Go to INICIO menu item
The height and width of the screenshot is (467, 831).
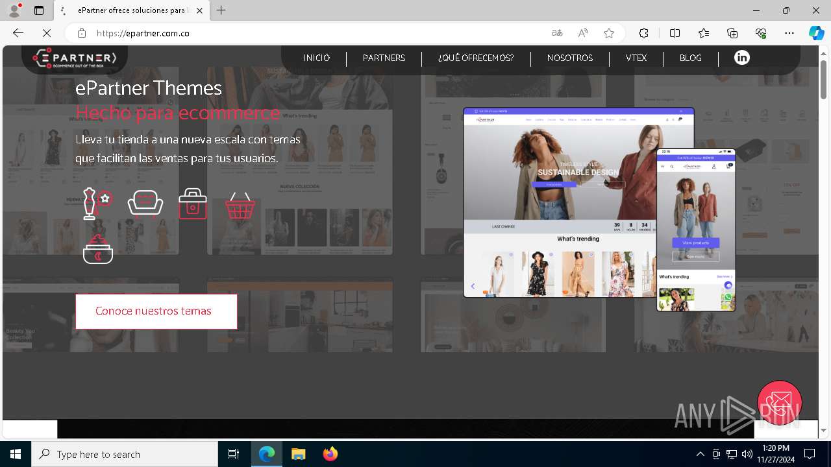tap(317, 58)
